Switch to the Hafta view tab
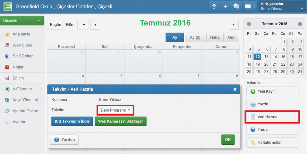This screenshot has height=154, width=307. 215,37
